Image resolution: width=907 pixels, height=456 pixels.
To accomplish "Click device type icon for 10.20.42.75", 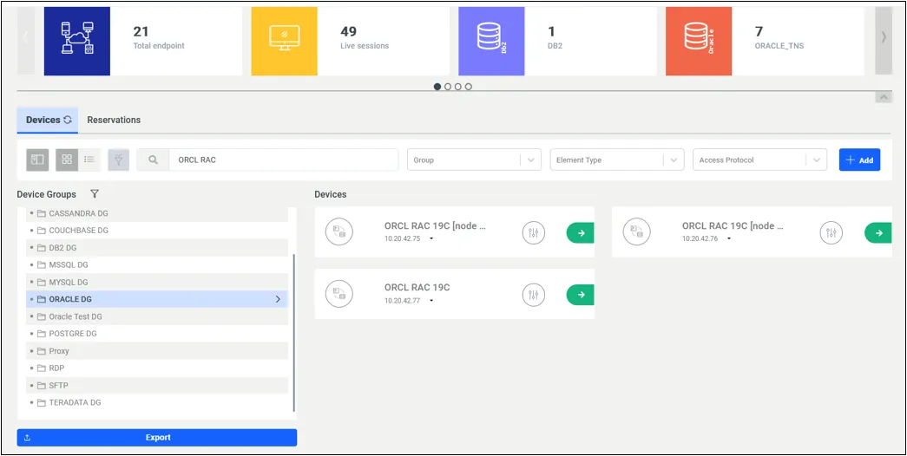I will (339, 232).
